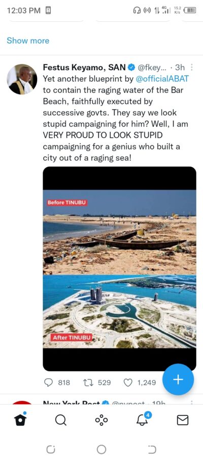The image size is (203, 463).
Task: Open the Messages envelope tab
Action: coord(183,420)
